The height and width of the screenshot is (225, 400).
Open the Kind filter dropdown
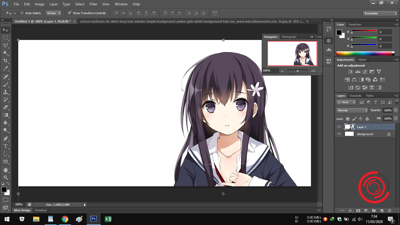(346, 102)
